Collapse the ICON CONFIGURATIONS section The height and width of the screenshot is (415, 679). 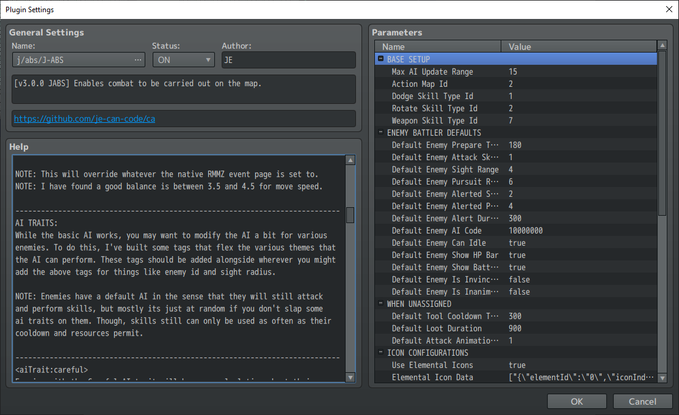click(x=380, y=352)
